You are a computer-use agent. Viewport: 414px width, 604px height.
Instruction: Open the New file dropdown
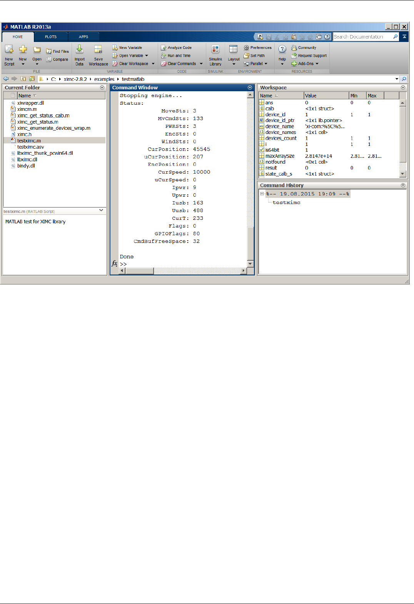[23, 55]
